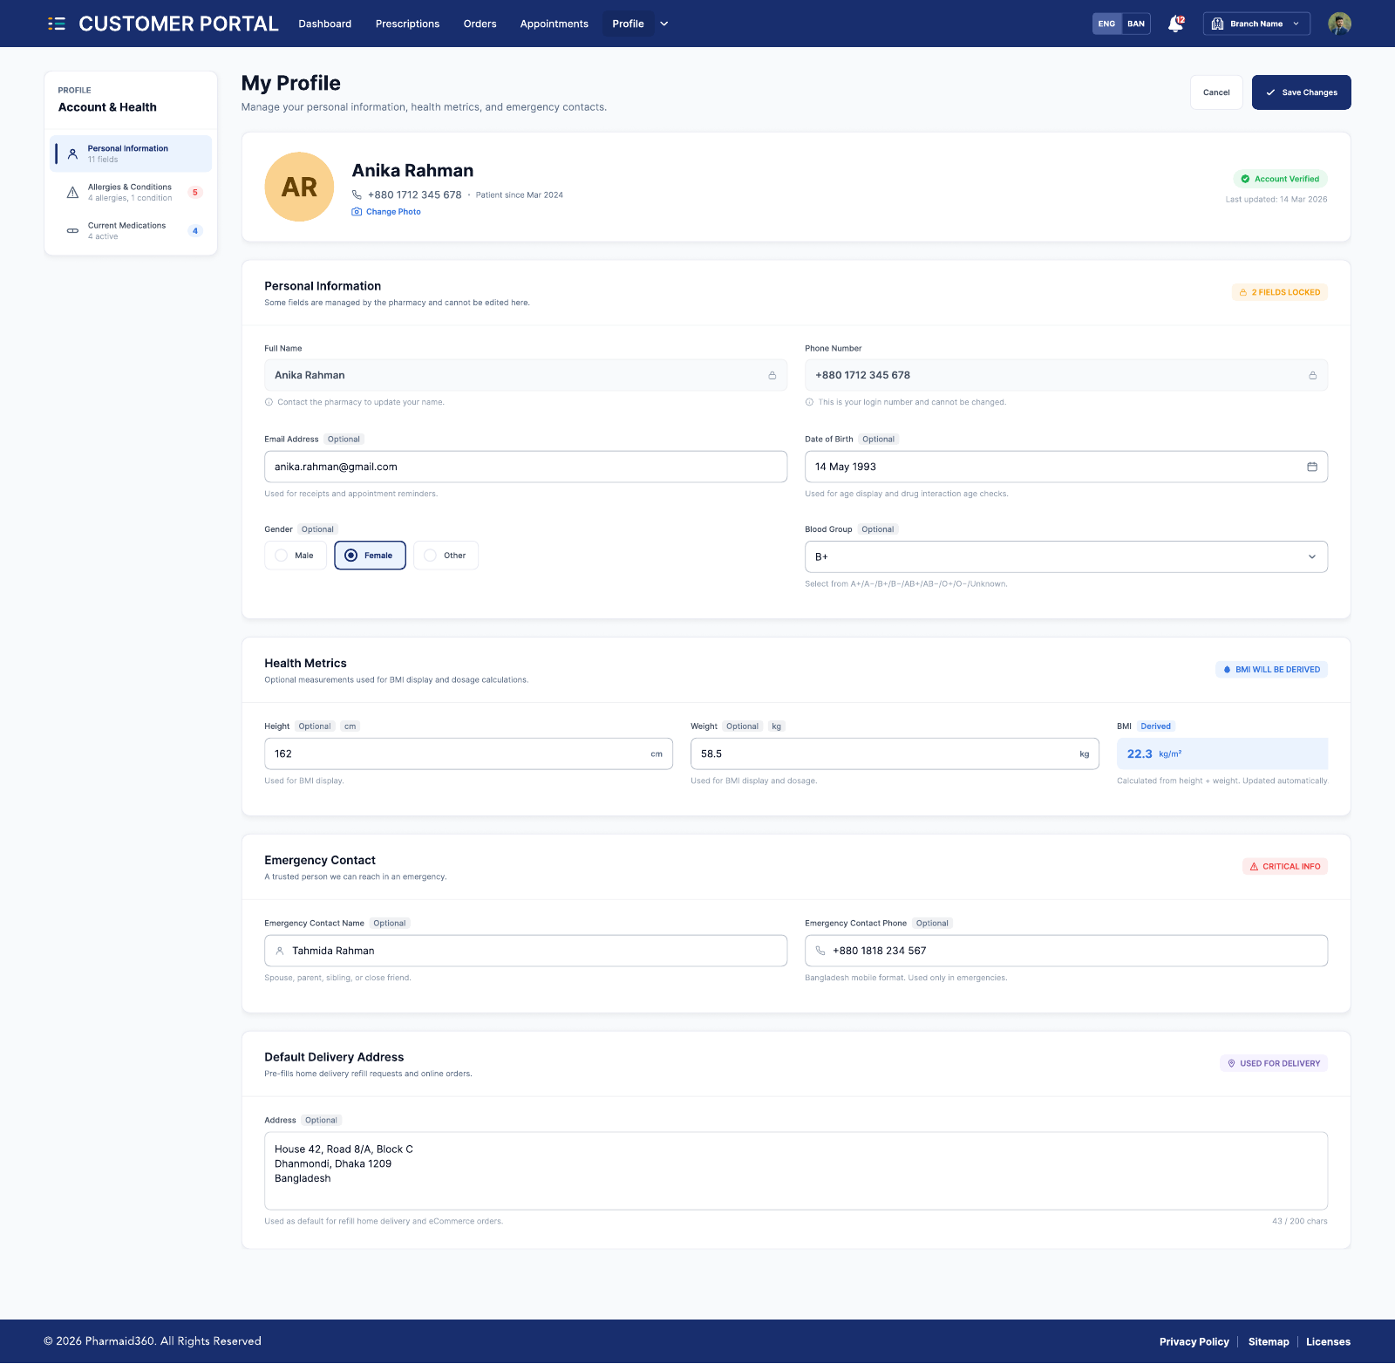Screen dimensions: 1395x1364
Task: Click the person icon in Emergency Contact Name field
Action: pyautogui.click(x=280, y=951)
